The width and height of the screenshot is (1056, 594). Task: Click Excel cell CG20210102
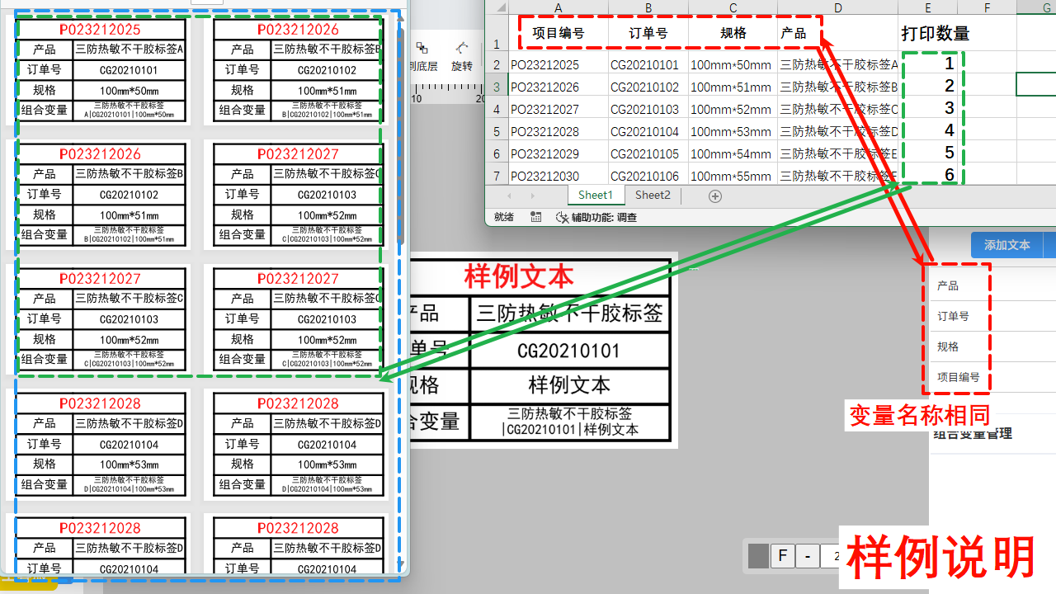pyautogui.click(x=648, y=87)
